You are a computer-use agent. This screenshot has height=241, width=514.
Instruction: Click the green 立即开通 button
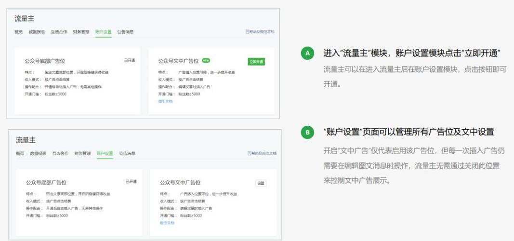pyautogui.click(x=256, y=62)
